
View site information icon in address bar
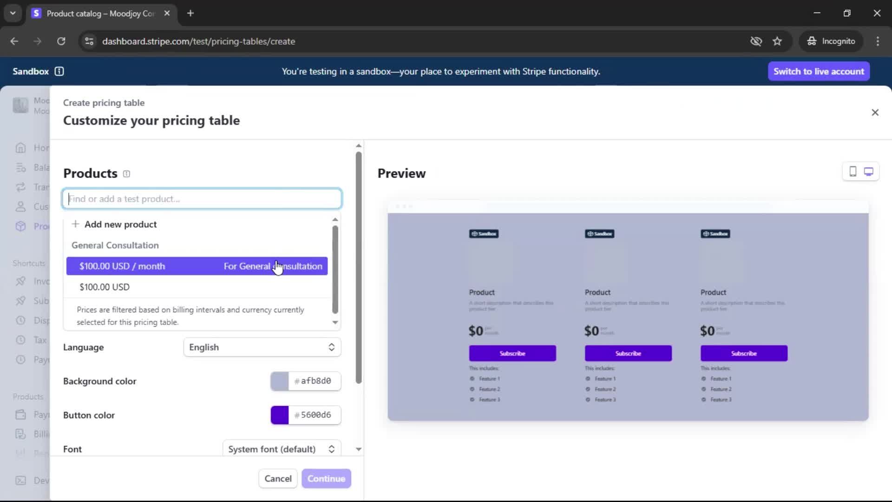tap(89, 41)
